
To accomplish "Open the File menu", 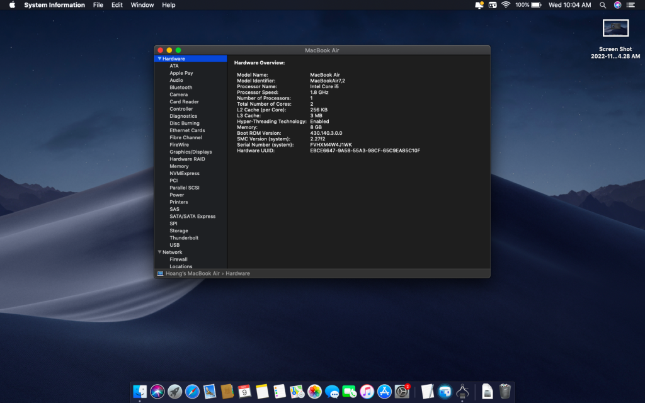I will click(x=98, y=5).
